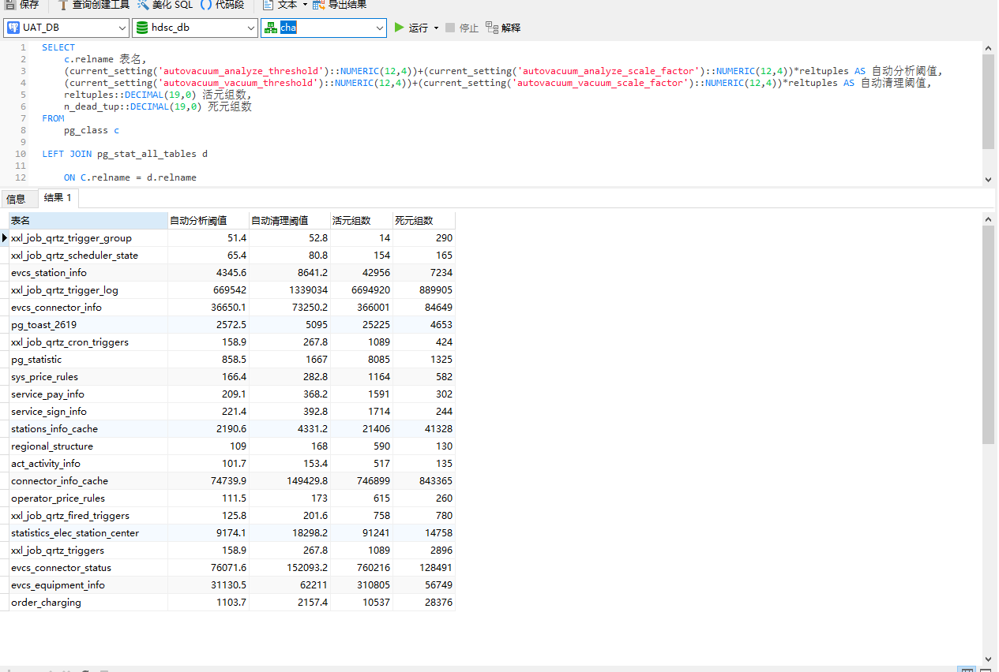The image size is (999, 672).
Task: Click the 活元组数 column header
Action: [x=362, y=221]
